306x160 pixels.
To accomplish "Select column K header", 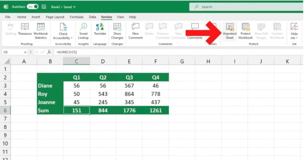I will click(287, 61).
